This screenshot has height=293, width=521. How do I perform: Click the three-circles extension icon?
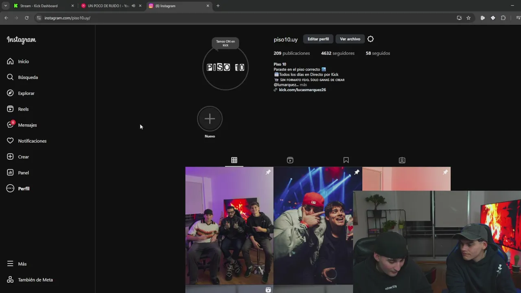[483, 18]
